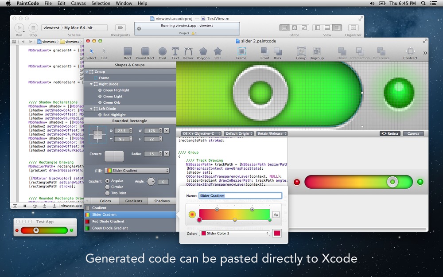This screenshot has height=277, width=443.
Task: Click the red color well in popover
Action: coord(276,233)
